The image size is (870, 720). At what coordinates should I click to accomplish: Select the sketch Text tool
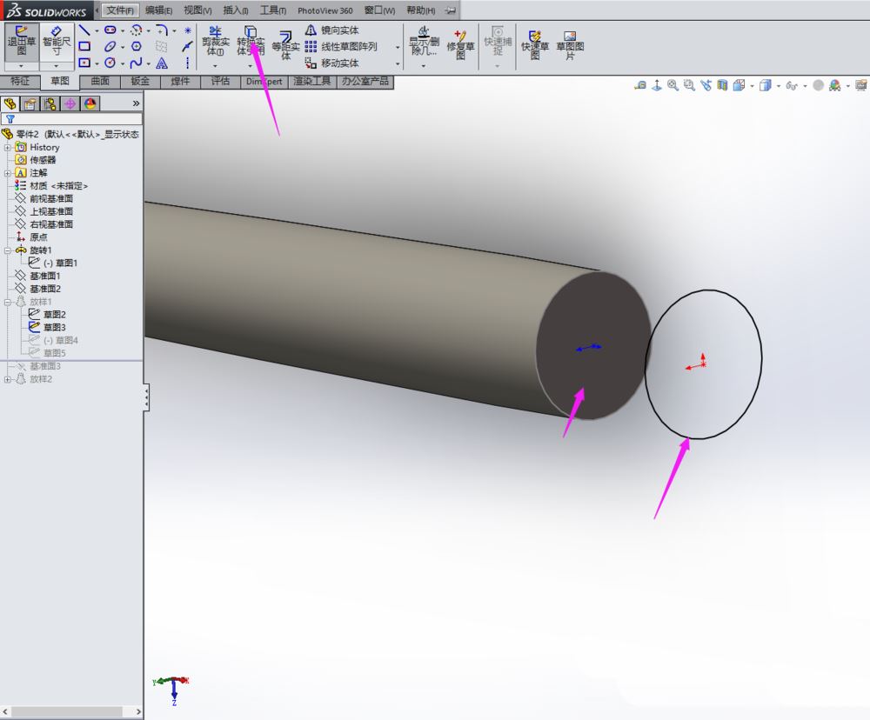point(162,63)
